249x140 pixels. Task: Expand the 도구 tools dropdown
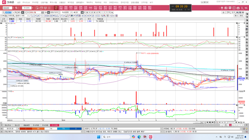(233, 12)
